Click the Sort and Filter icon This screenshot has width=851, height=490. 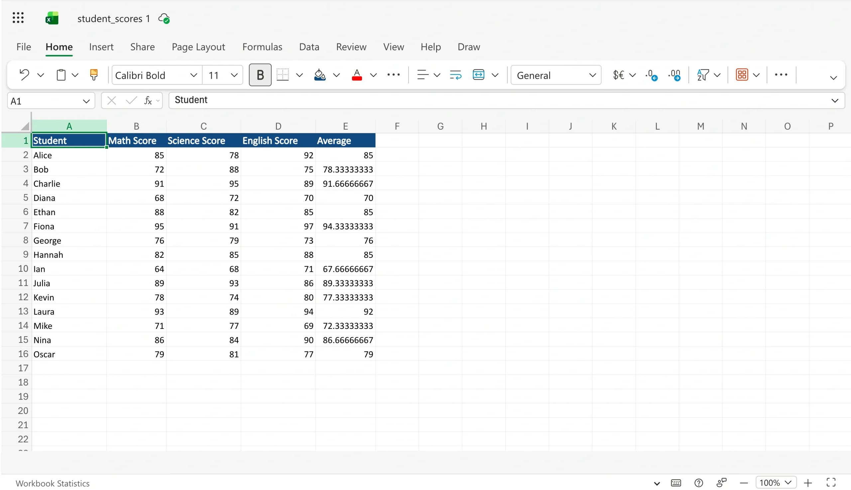click(x=703, y=75)
